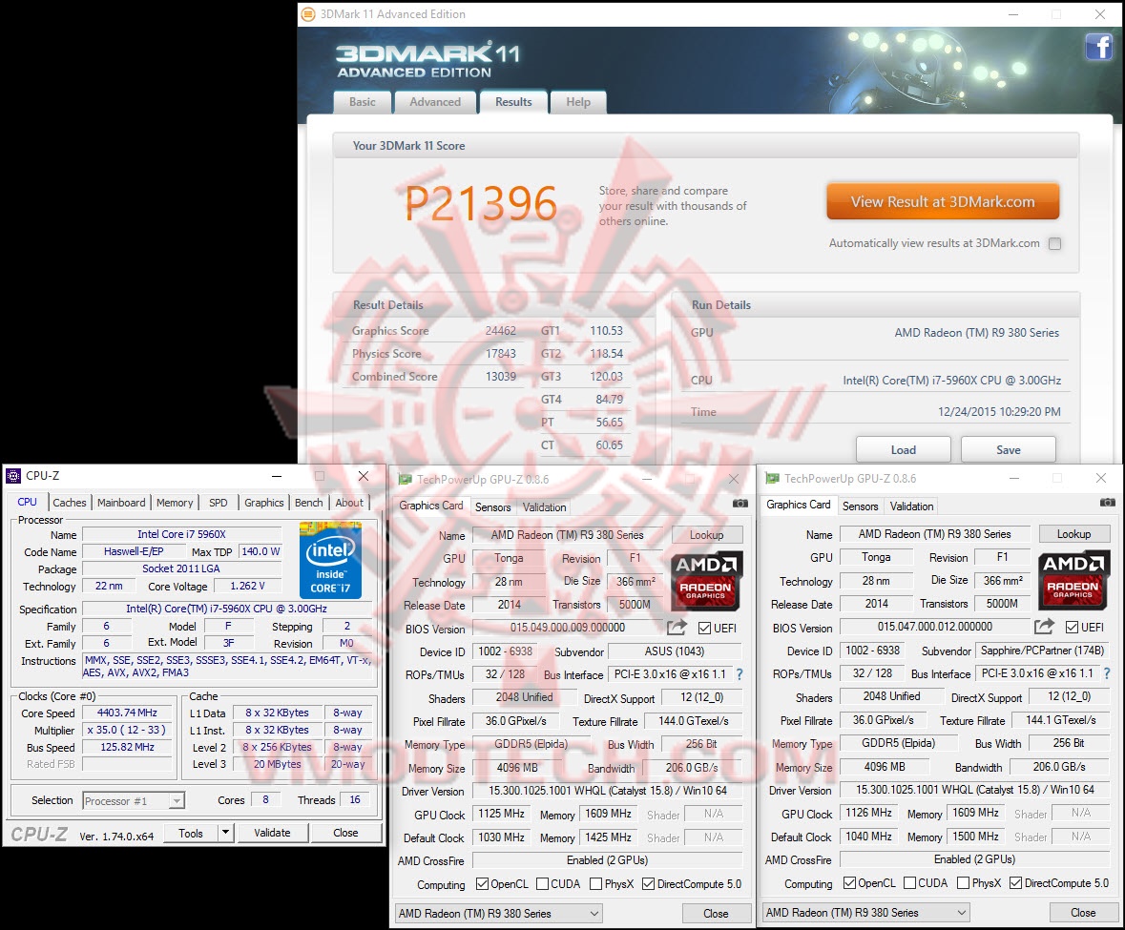Open the Mainboard tab in CPU-Z
1125x930 pixels.
121,503
